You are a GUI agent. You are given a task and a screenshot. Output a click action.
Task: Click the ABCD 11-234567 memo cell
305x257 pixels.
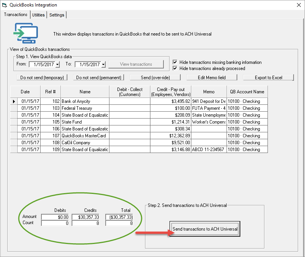209,150
